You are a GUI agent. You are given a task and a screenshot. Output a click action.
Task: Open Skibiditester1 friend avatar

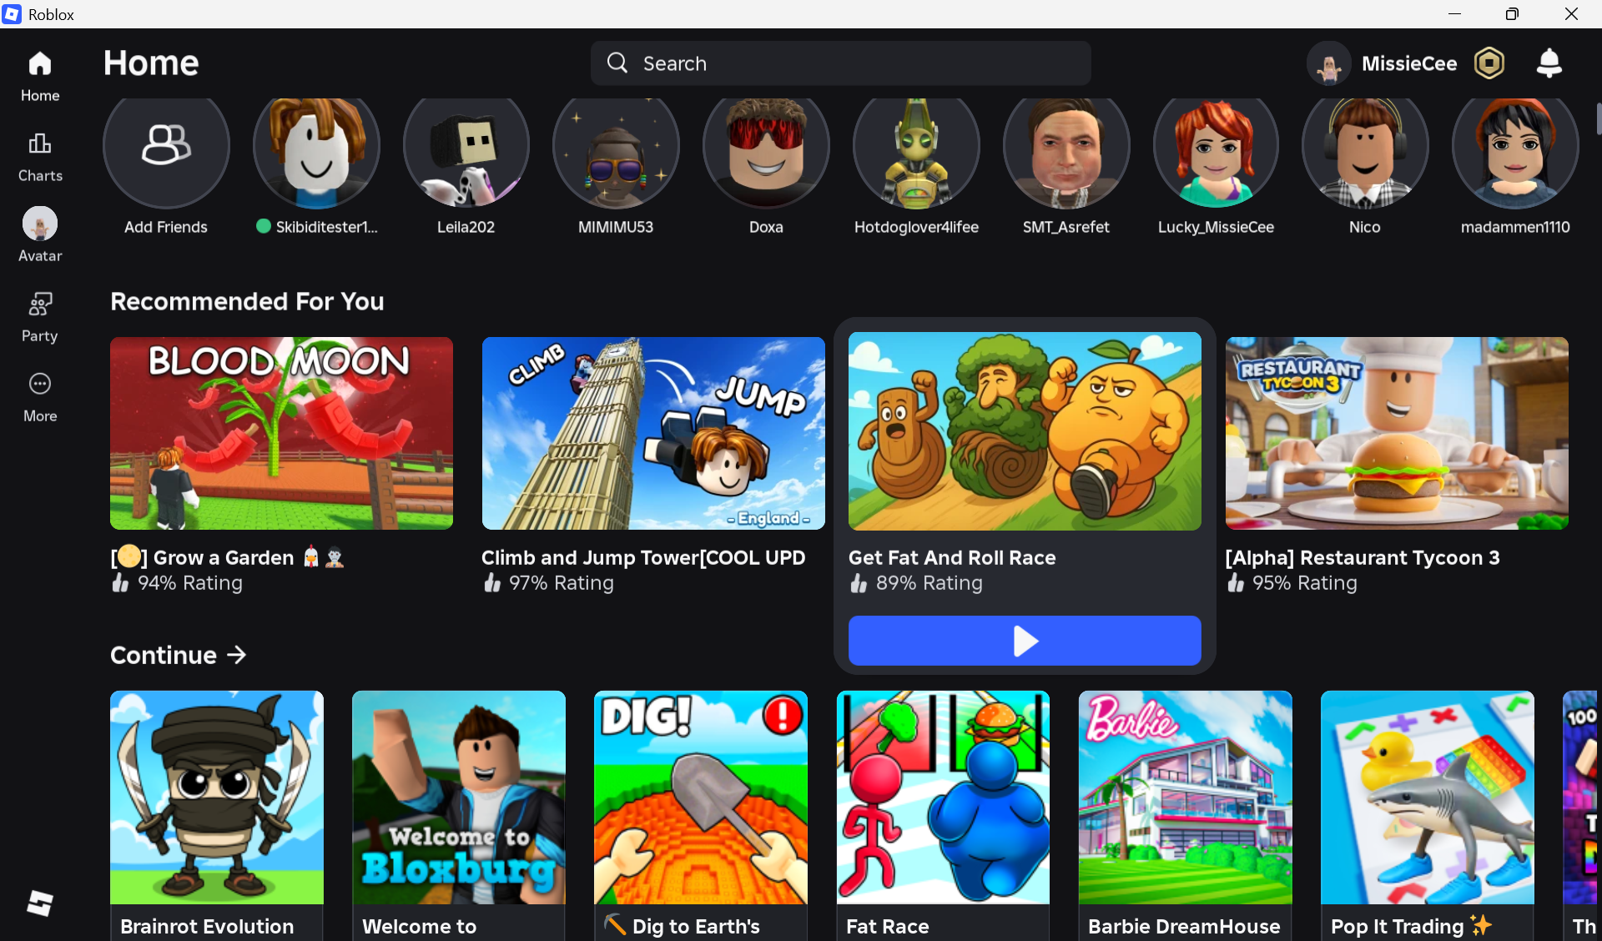point(316,148)
